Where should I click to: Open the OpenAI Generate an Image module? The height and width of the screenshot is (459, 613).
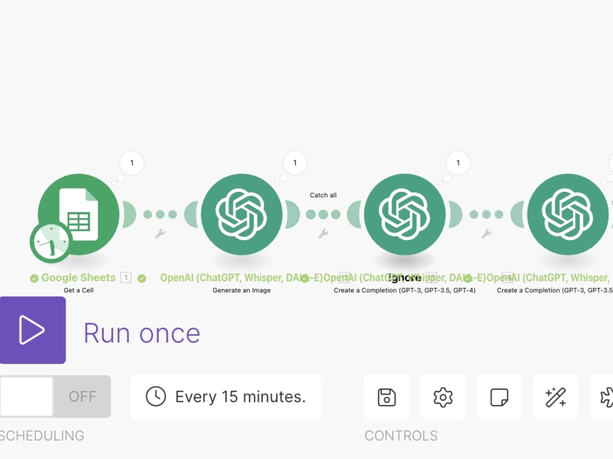tap(242, 214)
